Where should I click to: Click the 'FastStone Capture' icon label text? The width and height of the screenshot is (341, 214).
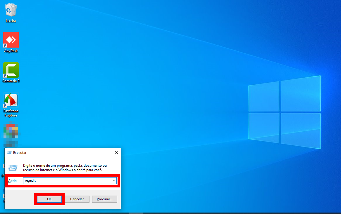pos(11,113)
